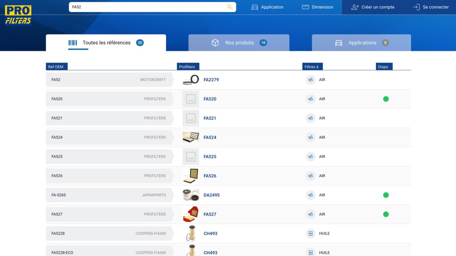The image size is (456, 256).
Task: Click the Dispo column header
Action: pyautogui.click(x=384, y=67)
